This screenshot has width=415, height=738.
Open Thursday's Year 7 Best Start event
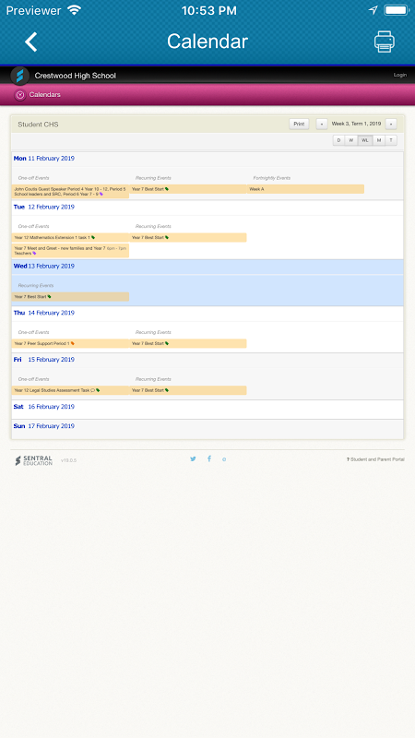coord(188,343)
